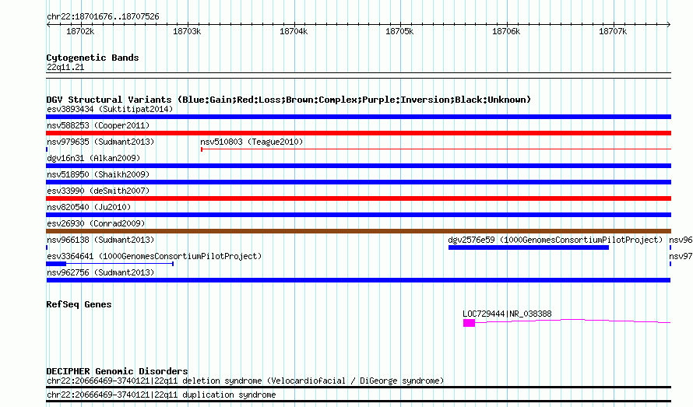Click the 18703k ruler tick label
Screen dimensions: 693x407
click(x=187, y=31)
